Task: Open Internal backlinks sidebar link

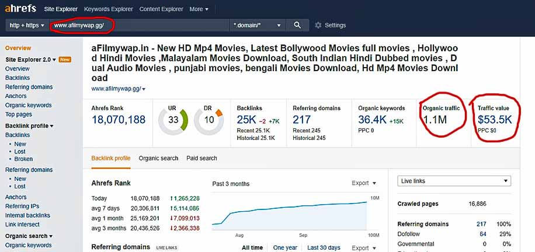Action: click(x=27, y=215)
